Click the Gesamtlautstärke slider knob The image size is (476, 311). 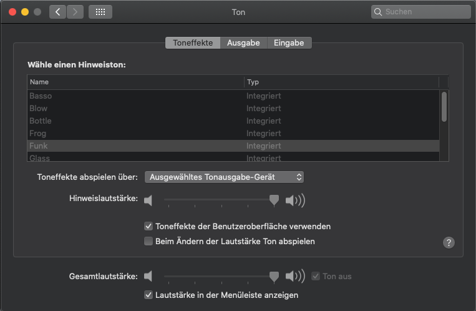[273, 275]
